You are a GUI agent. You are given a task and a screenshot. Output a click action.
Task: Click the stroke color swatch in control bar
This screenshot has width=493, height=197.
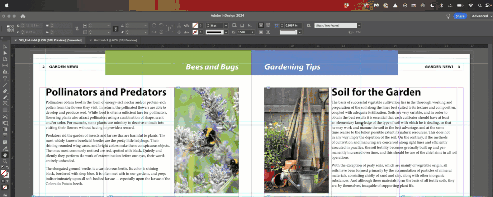[x=195, y=32]
